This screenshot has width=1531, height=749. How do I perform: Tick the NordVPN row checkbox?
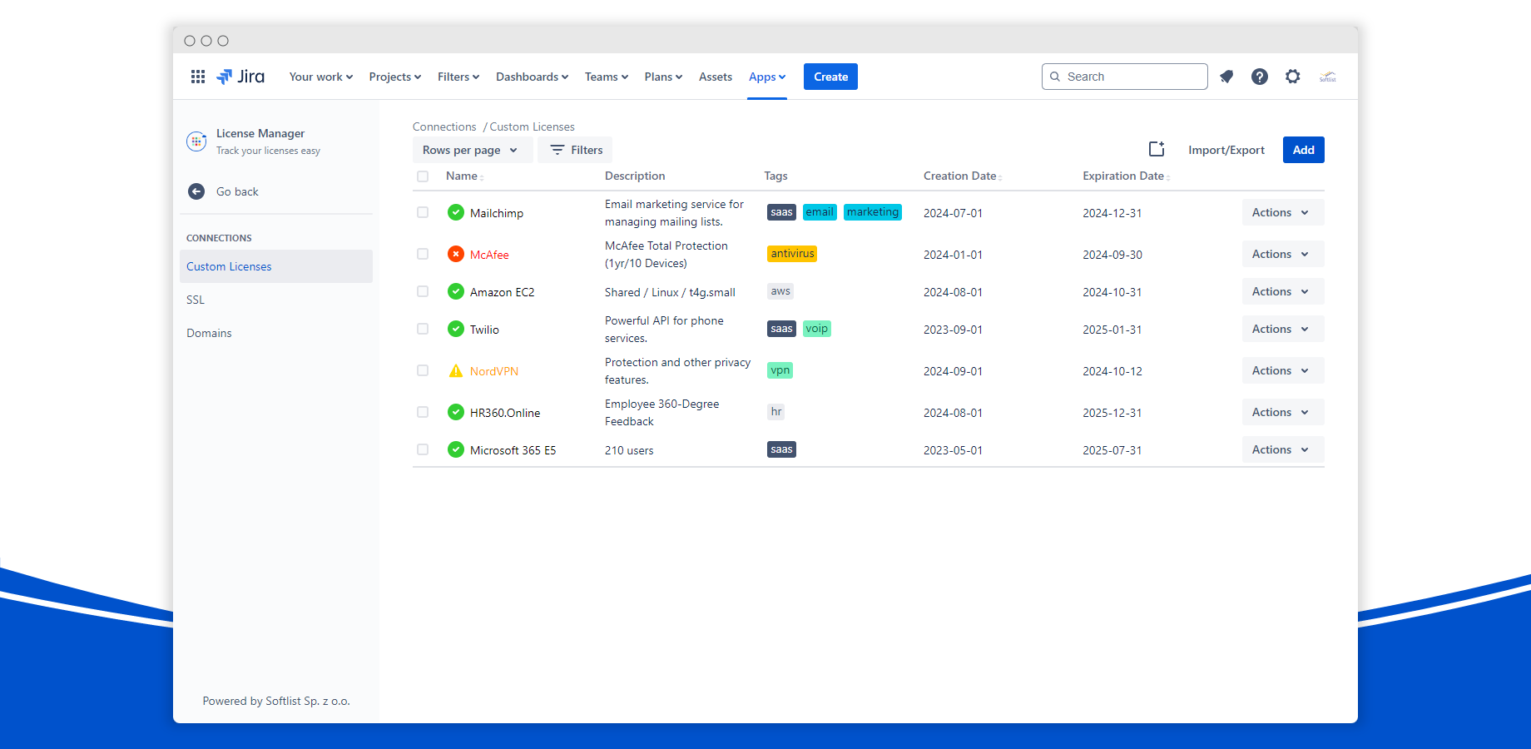click(x=423, y=370)
